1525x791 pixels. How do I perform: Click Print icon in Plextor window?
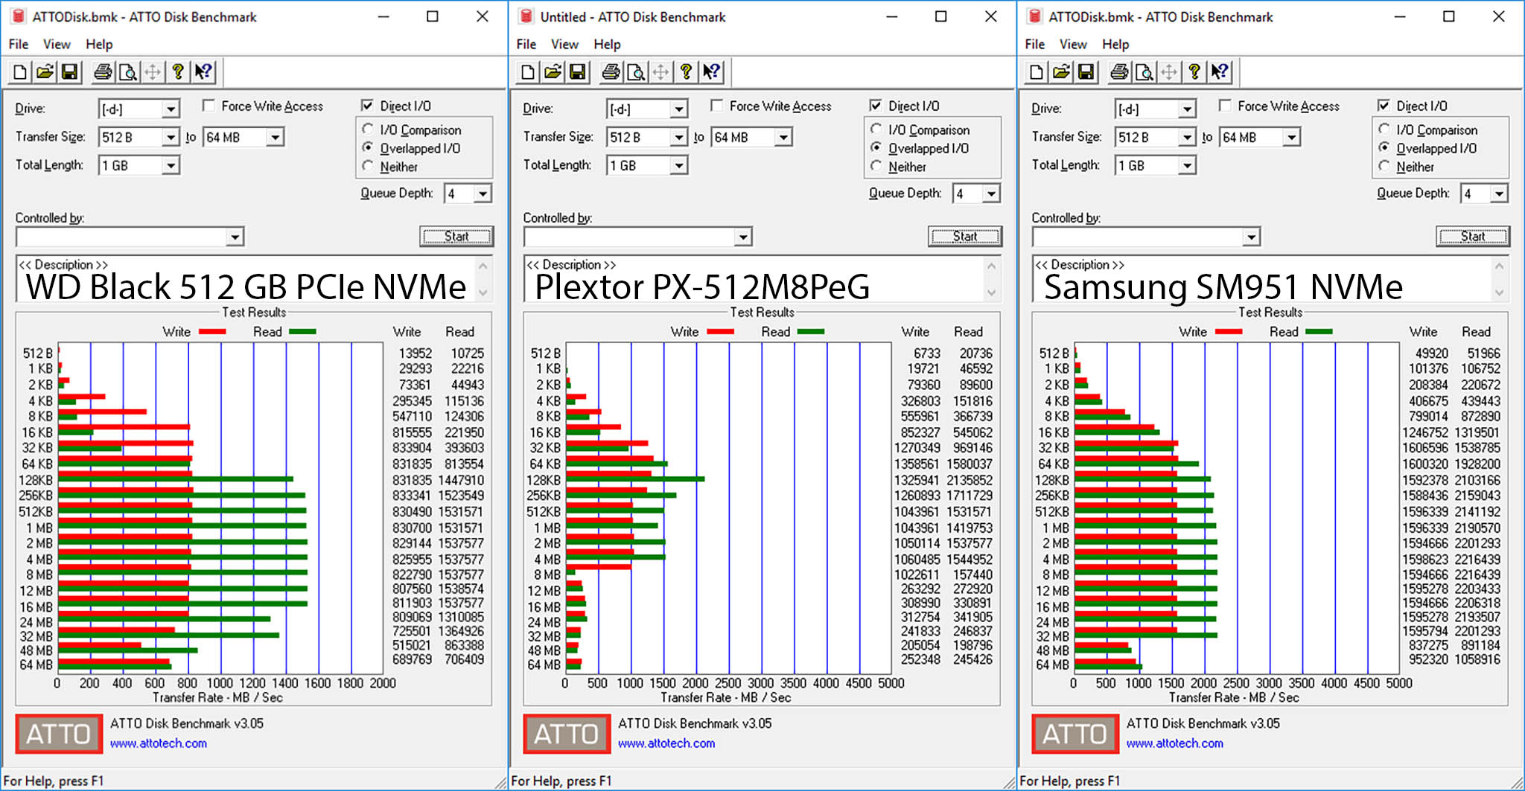point(611,72)
